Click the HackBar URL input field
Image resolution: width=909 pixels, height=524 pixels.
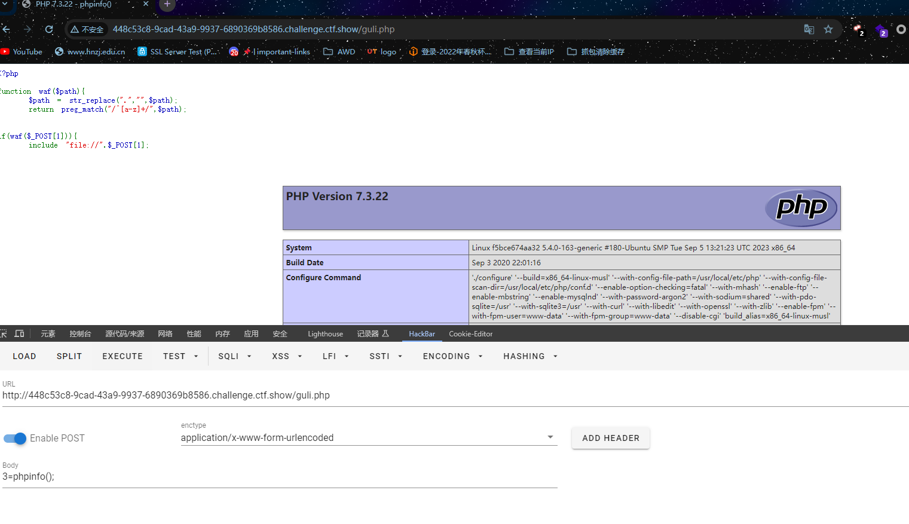click(x=455, y=396)
